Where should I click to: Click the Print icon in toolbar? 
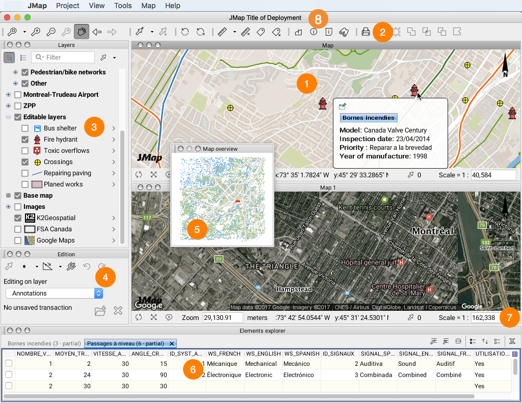tap(366, 32)
